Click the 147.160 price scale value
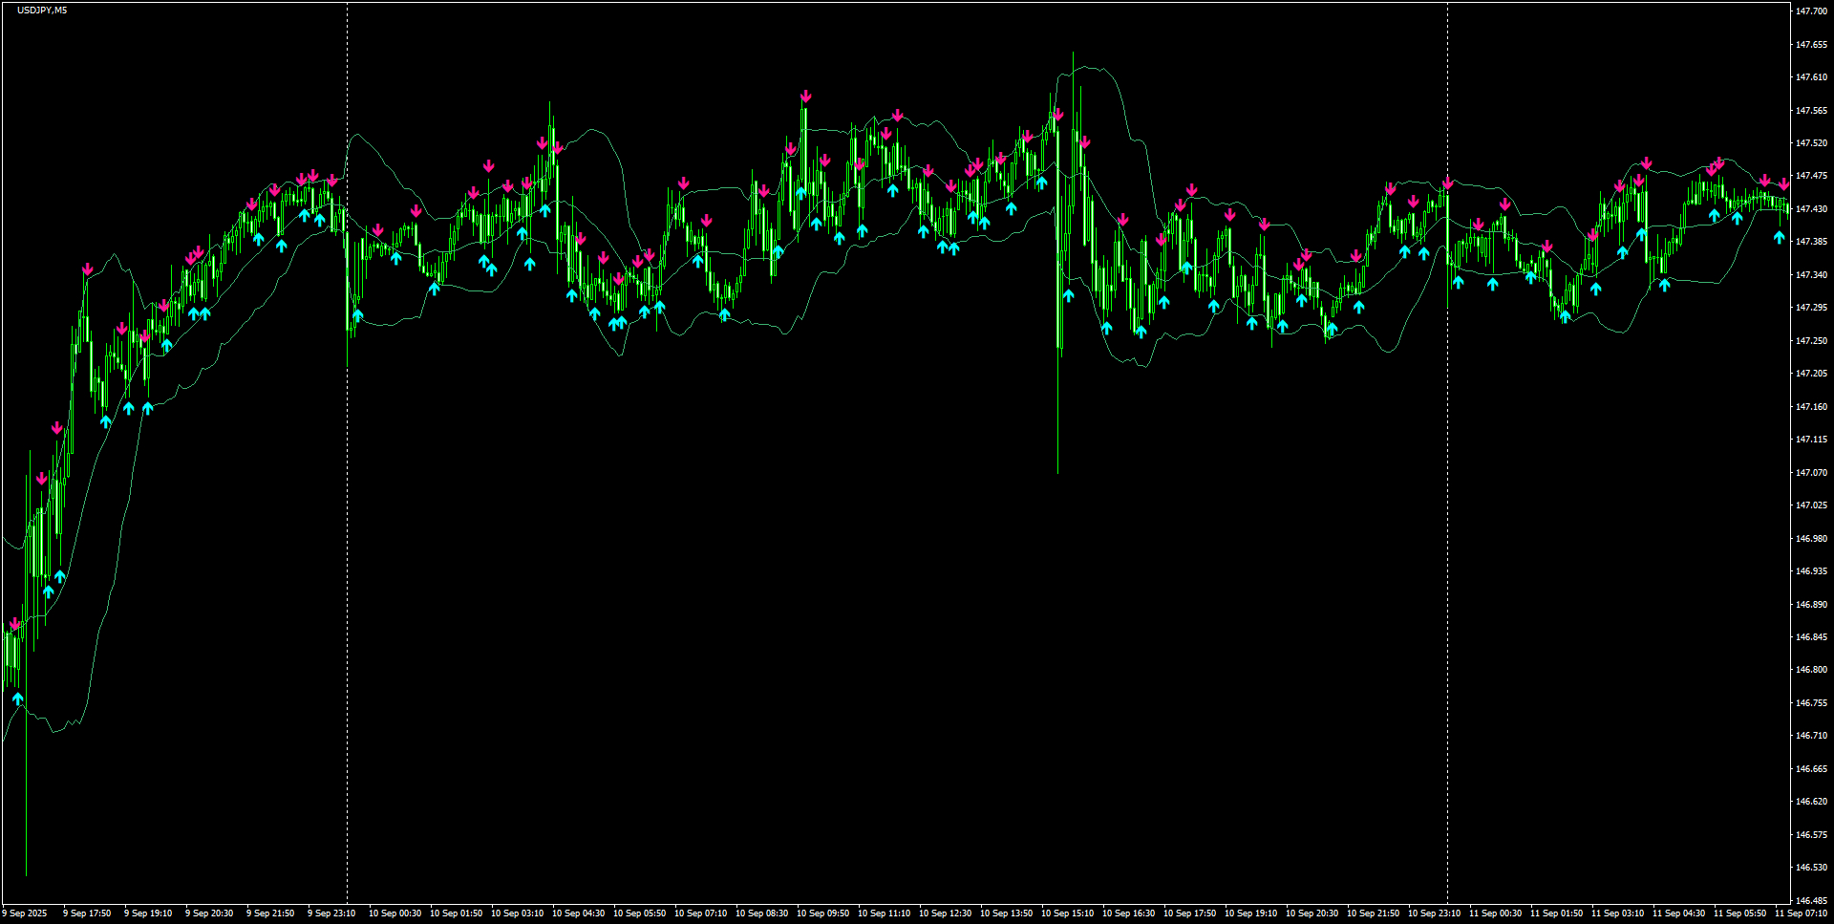This screenshot has width=1834, height=924. [x=1811, y=407]
